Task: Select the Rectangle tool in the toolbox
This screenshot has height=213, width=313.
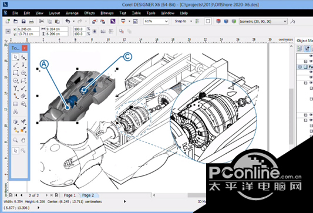Action: [15, 73]
